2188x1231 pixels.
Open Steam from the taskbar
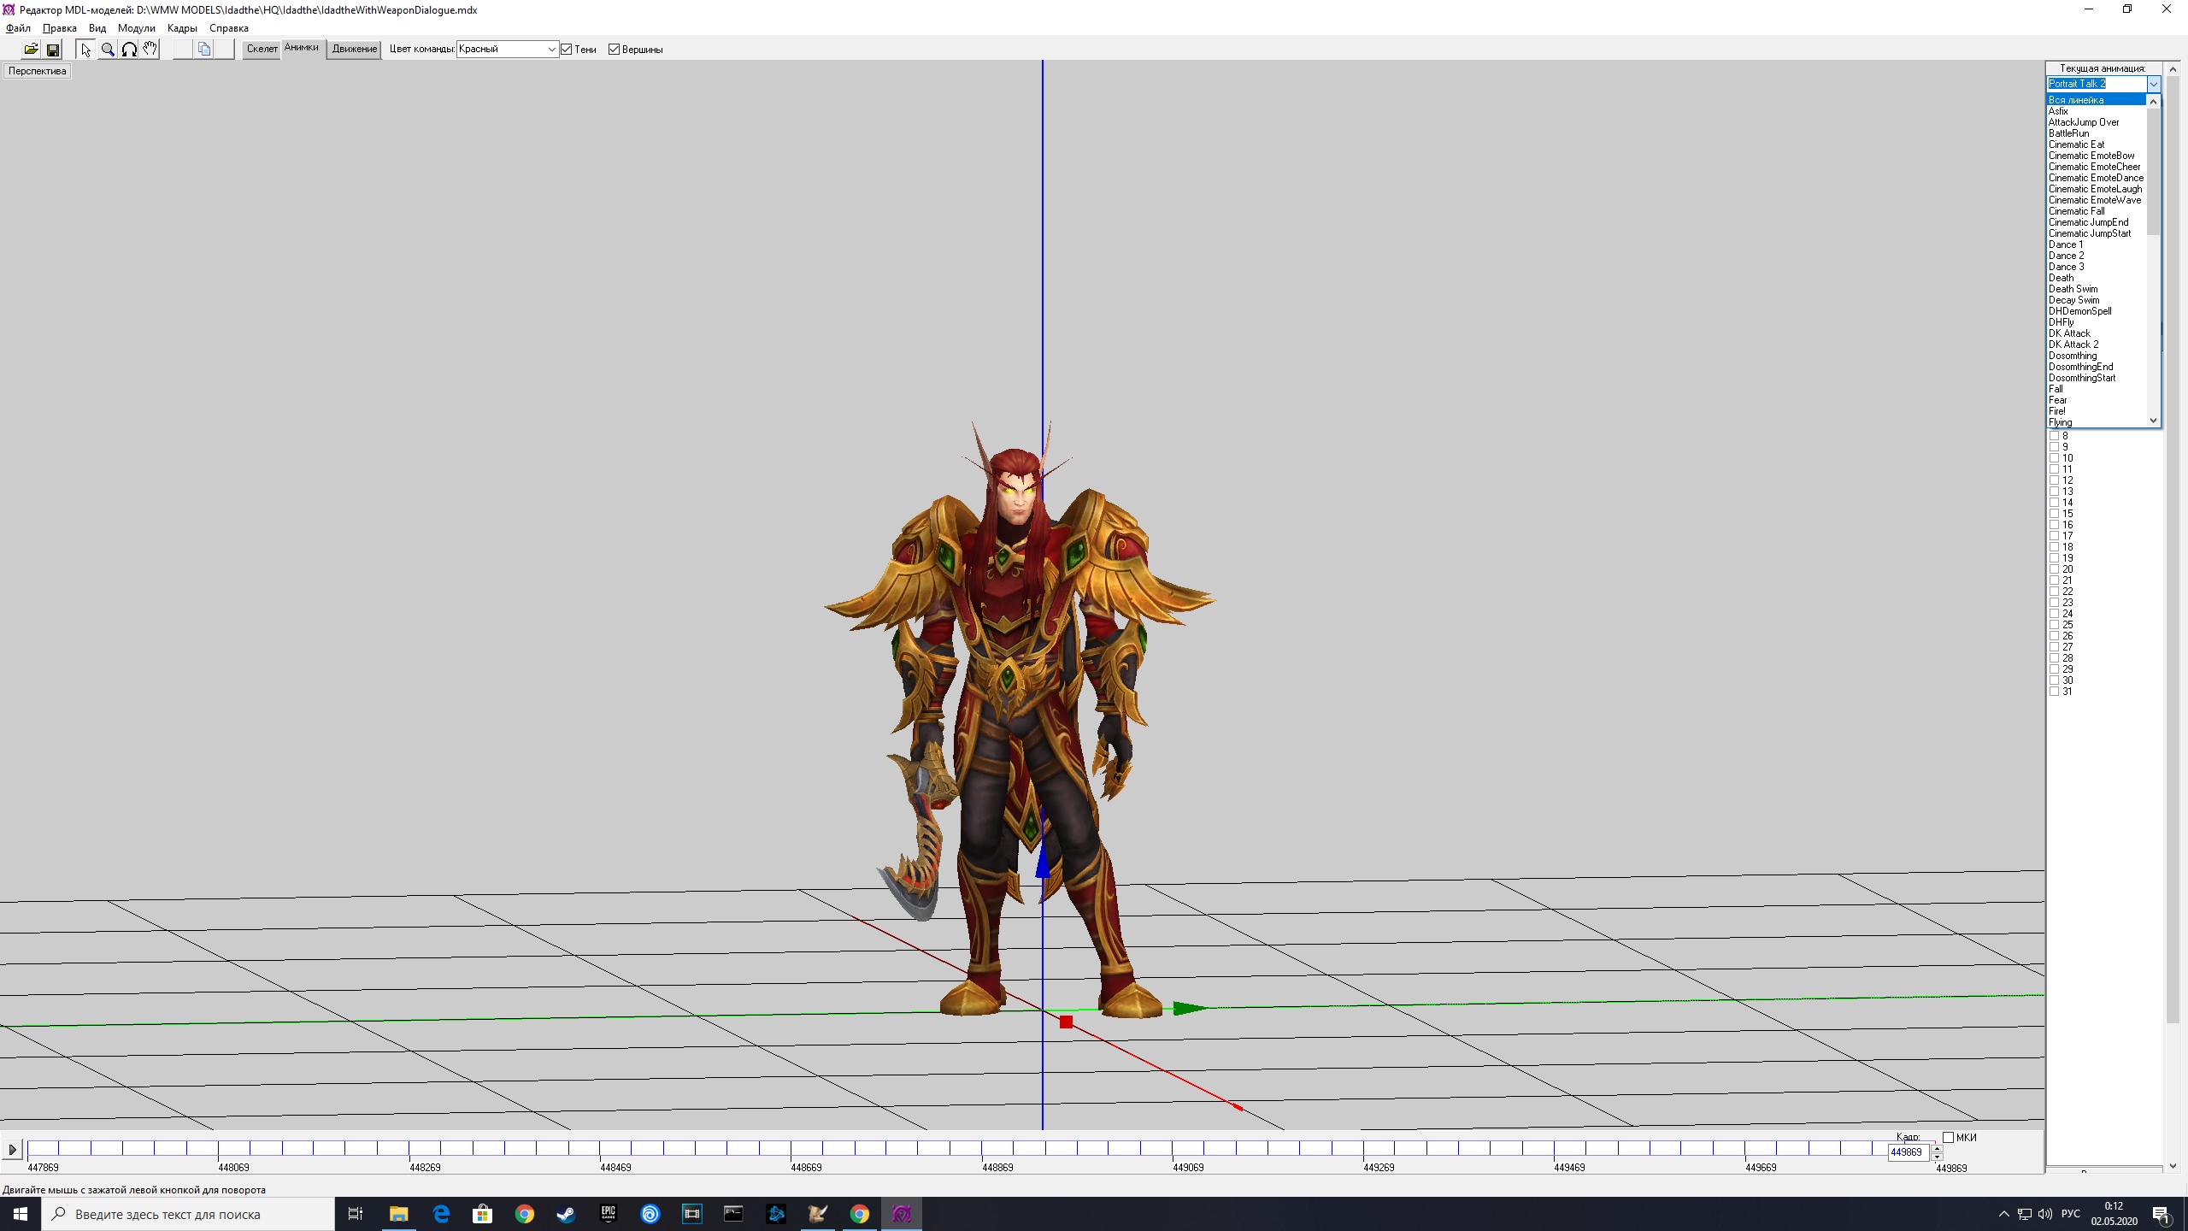[x=566, y=1214]
